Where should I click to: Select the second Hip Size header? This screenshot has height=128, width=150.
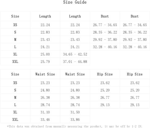(x=135, y=74)
